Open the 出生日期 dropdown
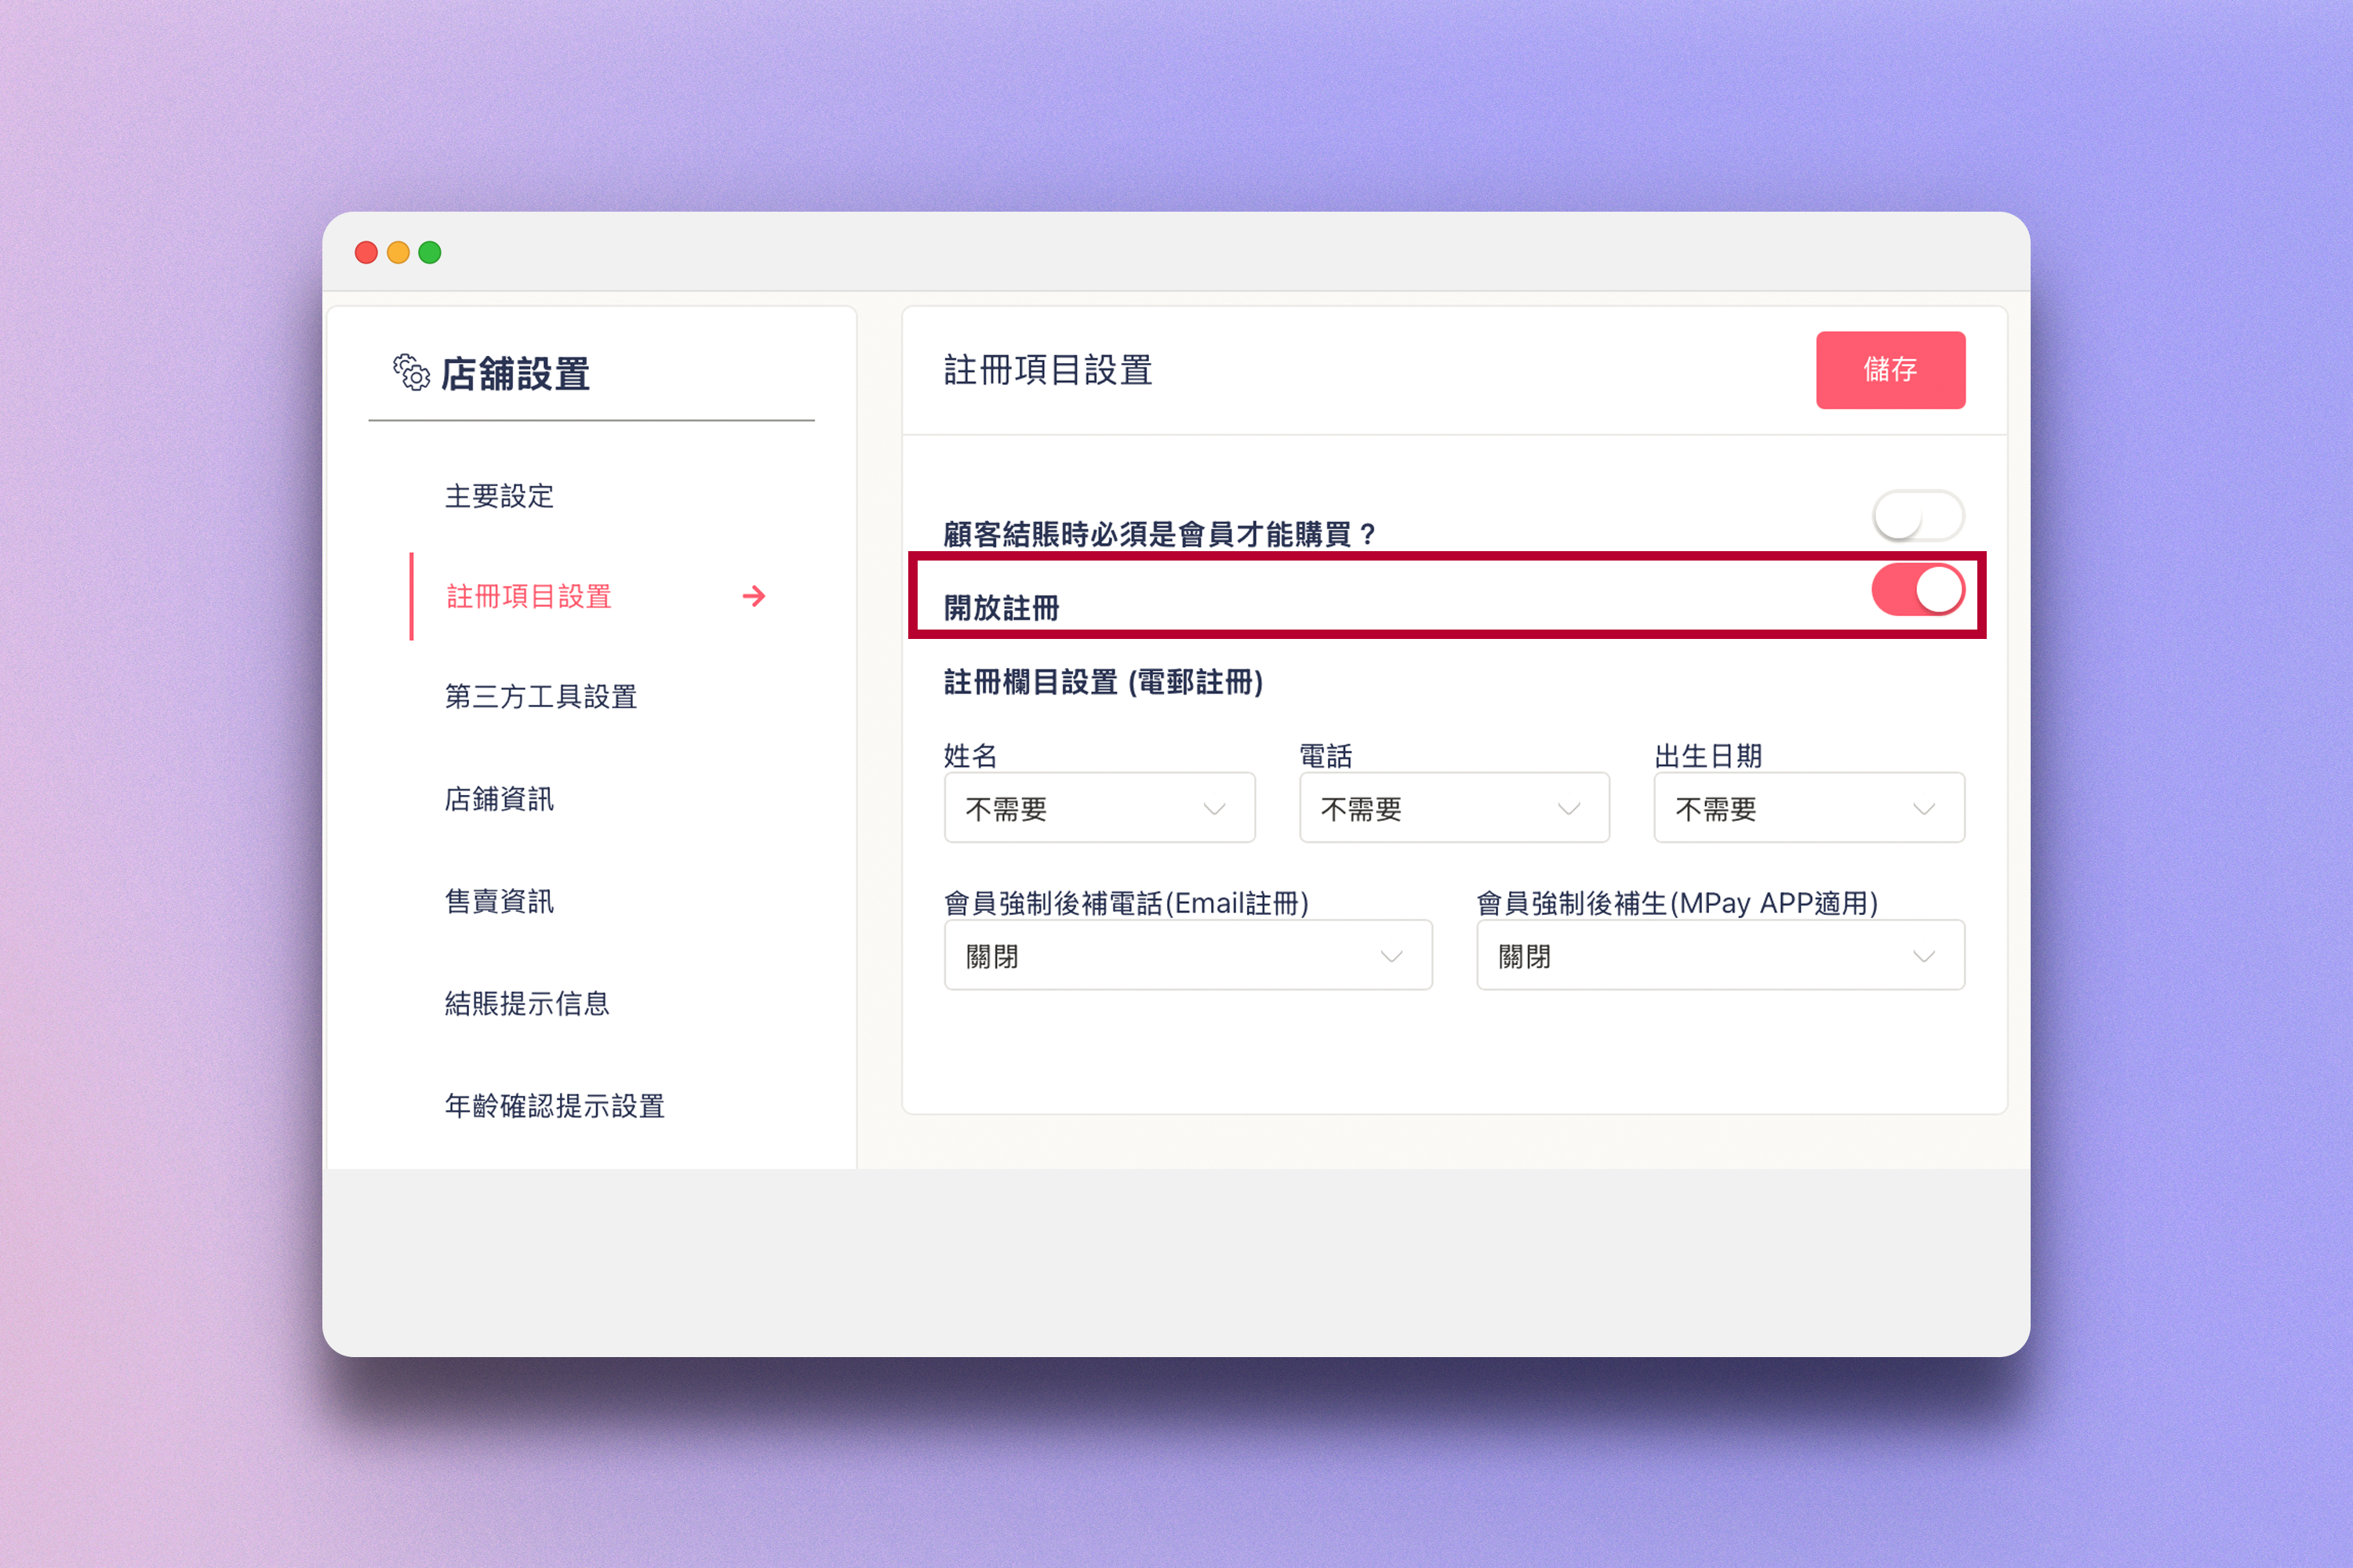 pyautogui.click(x=1808, y=808)
